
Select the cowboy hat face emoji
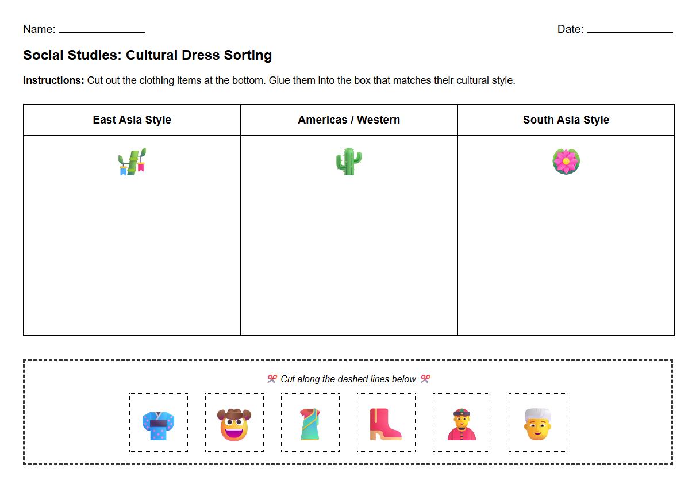(x=234, y=422)
